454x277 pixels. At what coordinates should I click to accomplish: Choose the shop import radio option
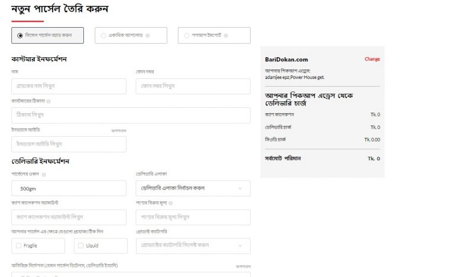click(186, 35)
